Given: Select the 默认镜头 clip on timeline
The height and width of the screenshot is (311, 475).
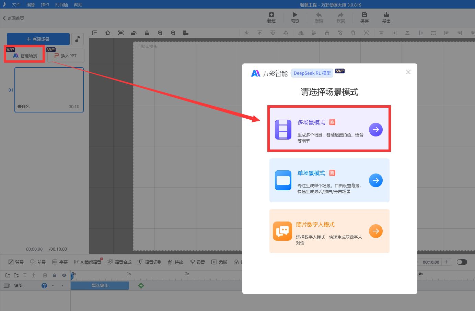Looking at the screenshot, I should 100,286.
